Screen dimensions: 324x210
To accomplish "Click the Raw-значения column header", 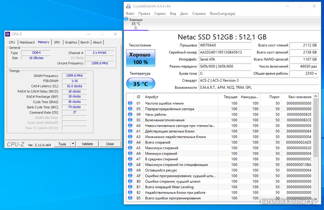I will (297, 97).
